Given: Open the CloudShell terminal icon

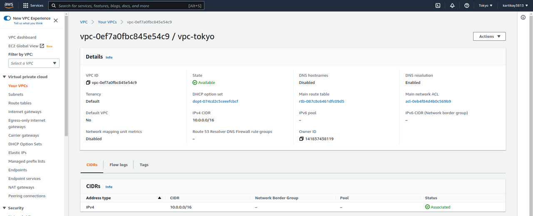Looking at the screenshot, I should pos(438,5).
